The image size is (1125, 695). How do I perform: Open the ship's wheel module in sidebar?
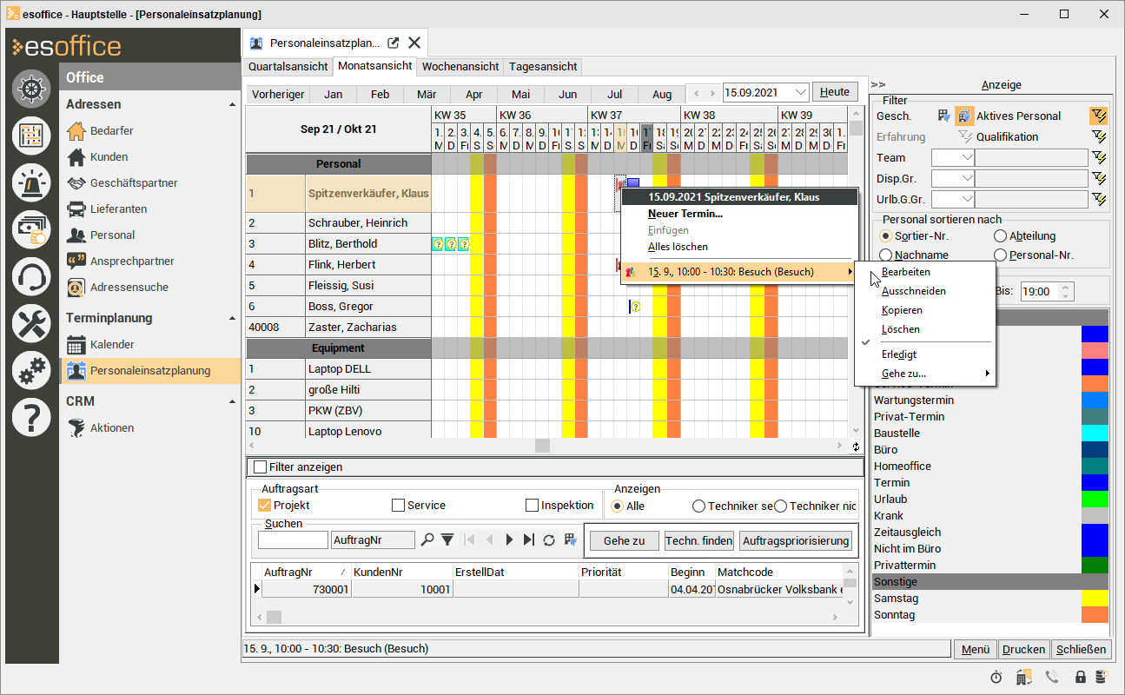pyautogui.click(x=31, y=89)
